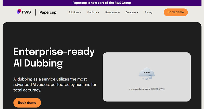This screenshot has width=204, height=109.
Task: Go to the Pricing page
Action: (x=148, y=12)
